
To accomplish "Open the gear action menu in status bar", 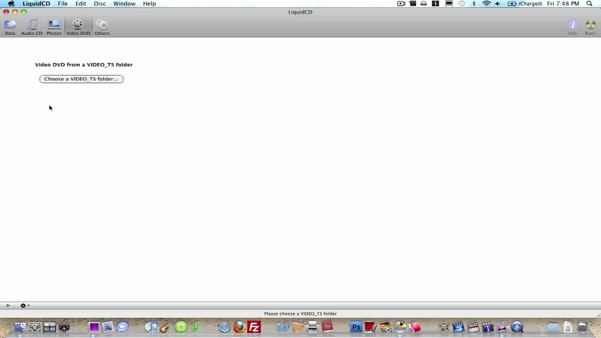I will [x=23, y=306].
